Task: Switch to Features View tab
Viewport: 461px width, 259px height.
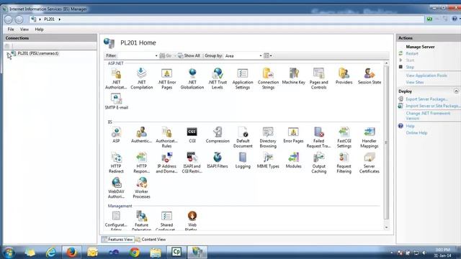Action: tap(117, 240)
